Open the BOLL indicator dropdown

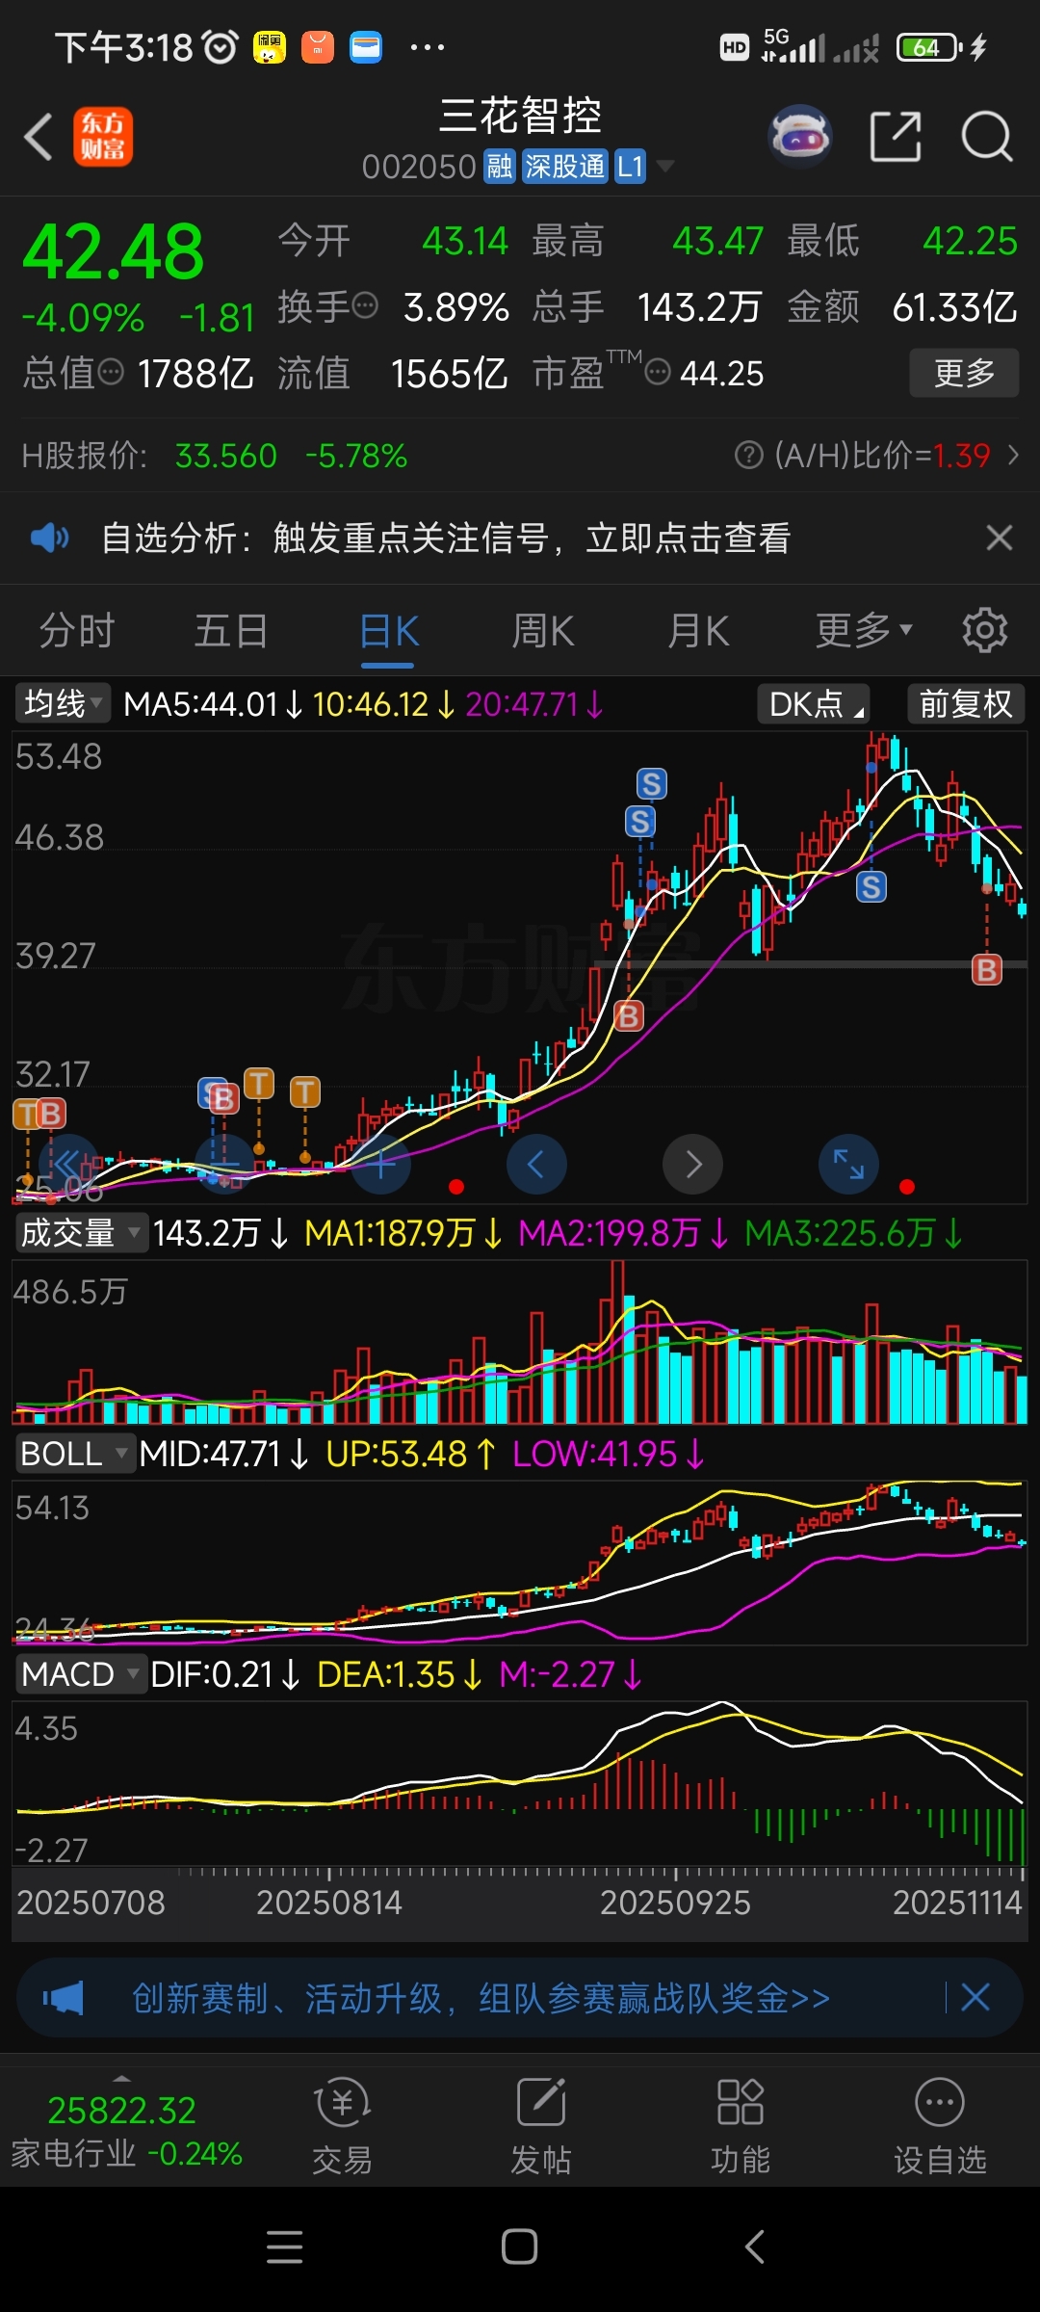(74, 1453)
